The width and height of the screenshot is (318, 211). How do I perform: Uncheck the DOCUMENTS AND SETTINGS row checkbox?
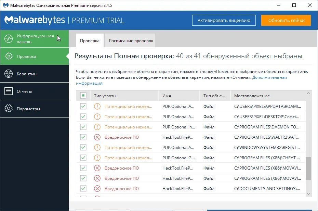(83, 189)
